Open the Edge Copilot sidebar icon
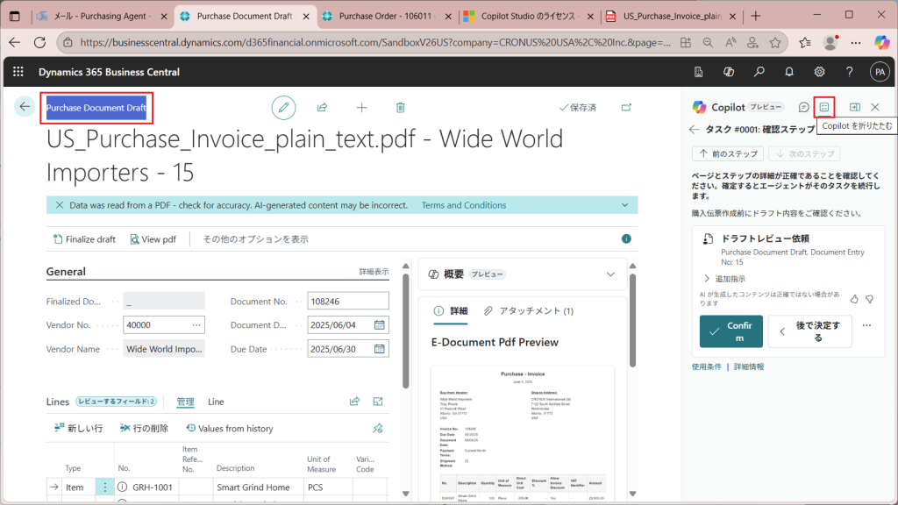Image resolution: width=898 pixels, height=505 pixels. click(882, 42)
